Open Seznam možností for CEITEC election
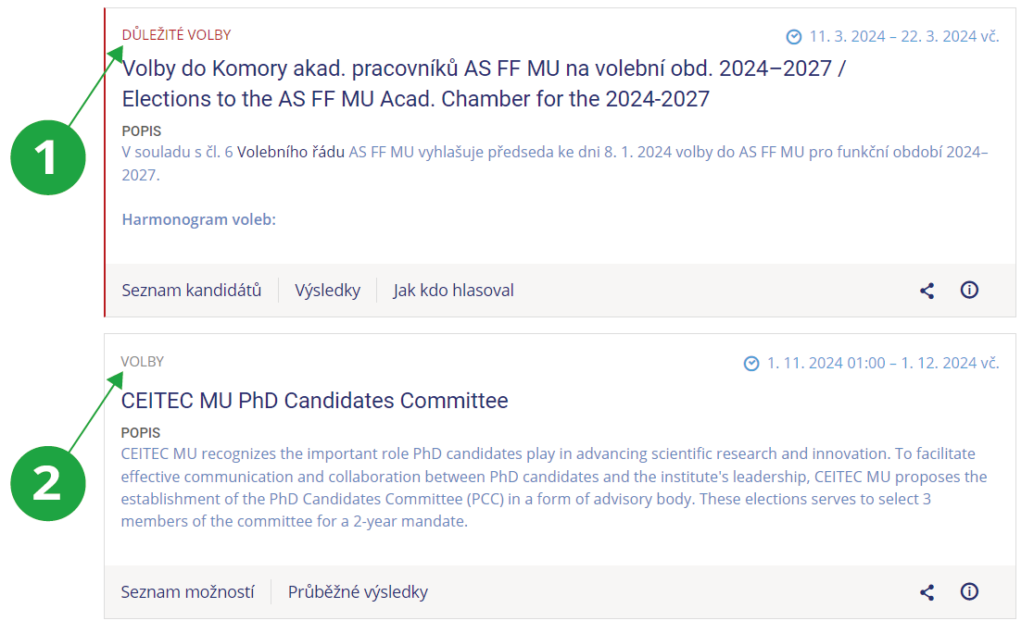 coord(187,592)
